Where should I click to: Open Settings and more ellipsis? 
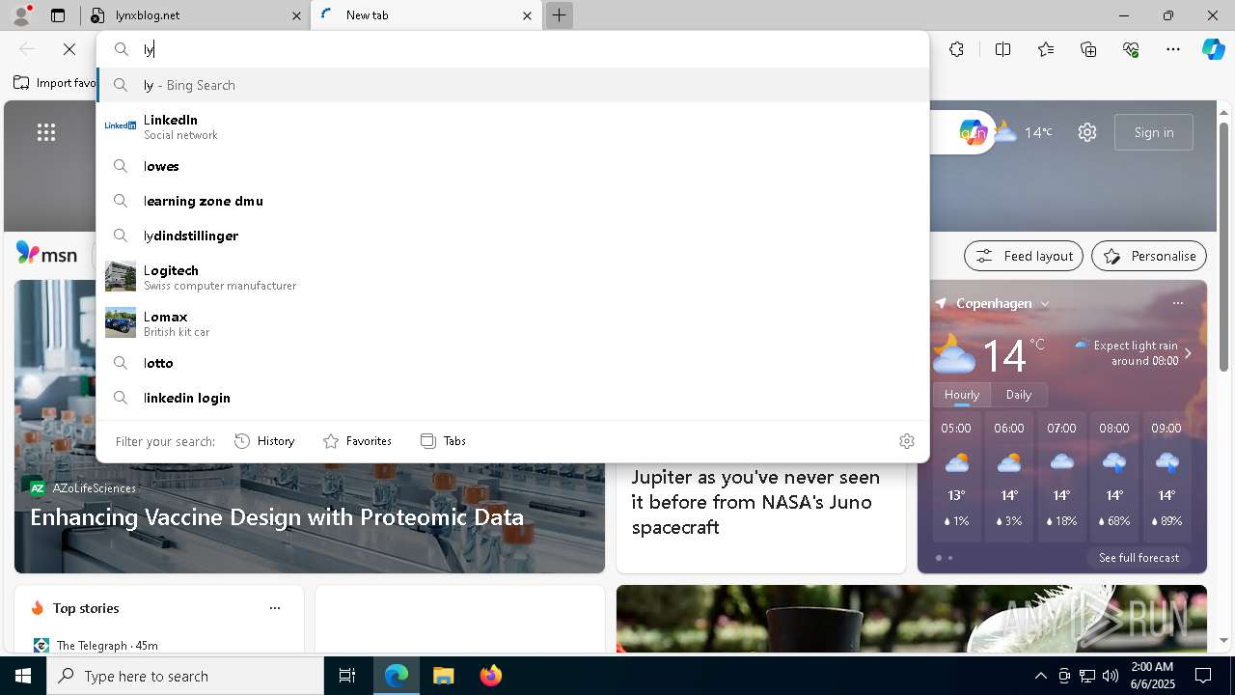click(1173, 49)
